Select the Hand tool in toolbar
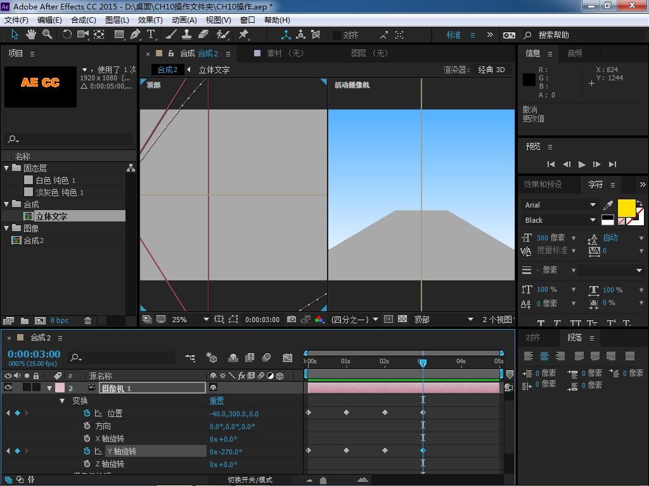The image size is (649, 486). tap(30, 35)
